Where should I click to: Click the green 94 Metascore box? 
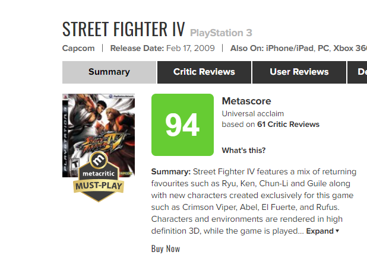pyautogui.click(x=182, y=125)
